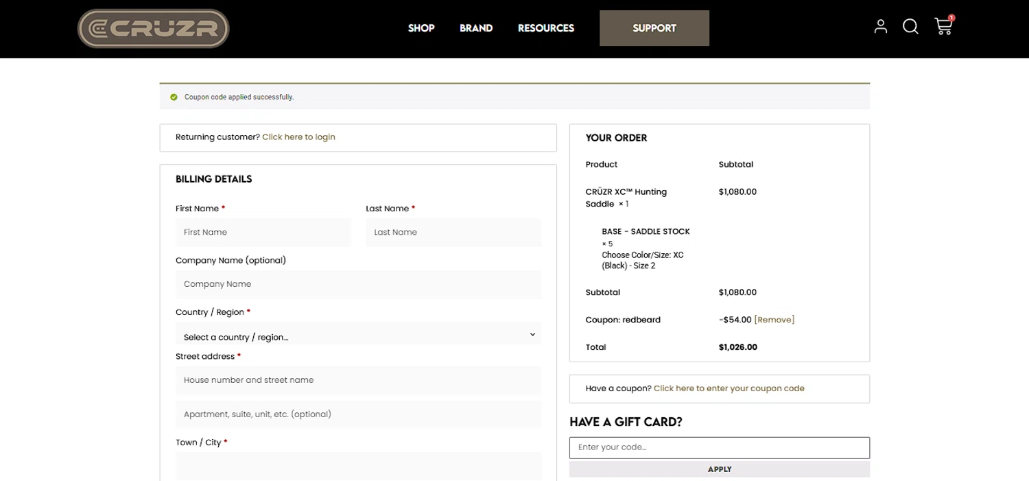This screenshot has height=481, width=1029.
Task: Click here to enter your coupon code
Action: (729, 388)
